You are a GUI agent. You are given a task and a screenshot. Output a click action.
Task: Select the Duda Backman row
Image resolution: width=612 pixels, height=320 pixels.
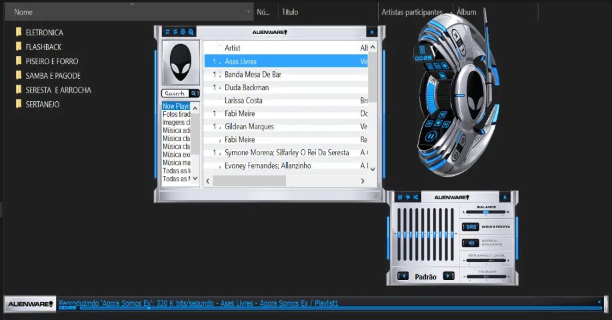286,87
